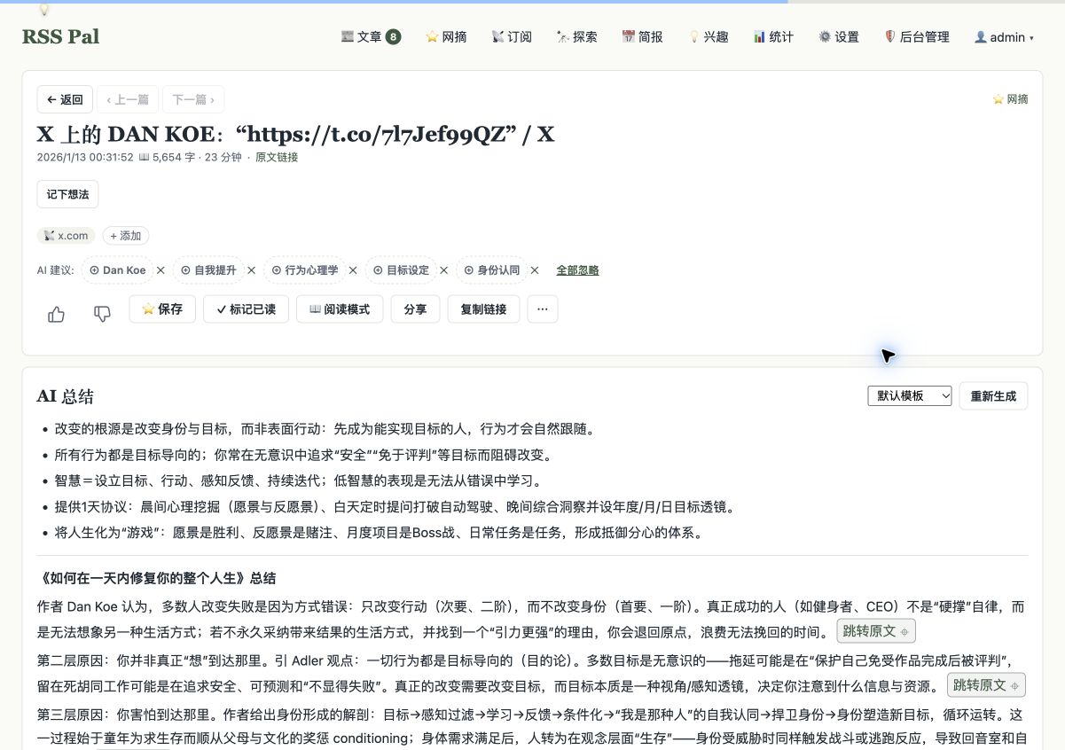Viewport: 1065px width, 750px height.
Task: Open the 兴趣 section
Action: point(708,37)
